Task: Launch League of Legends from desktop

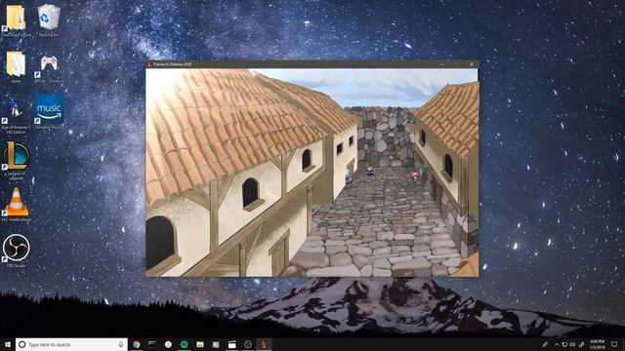Action: (x=16, y=160)
